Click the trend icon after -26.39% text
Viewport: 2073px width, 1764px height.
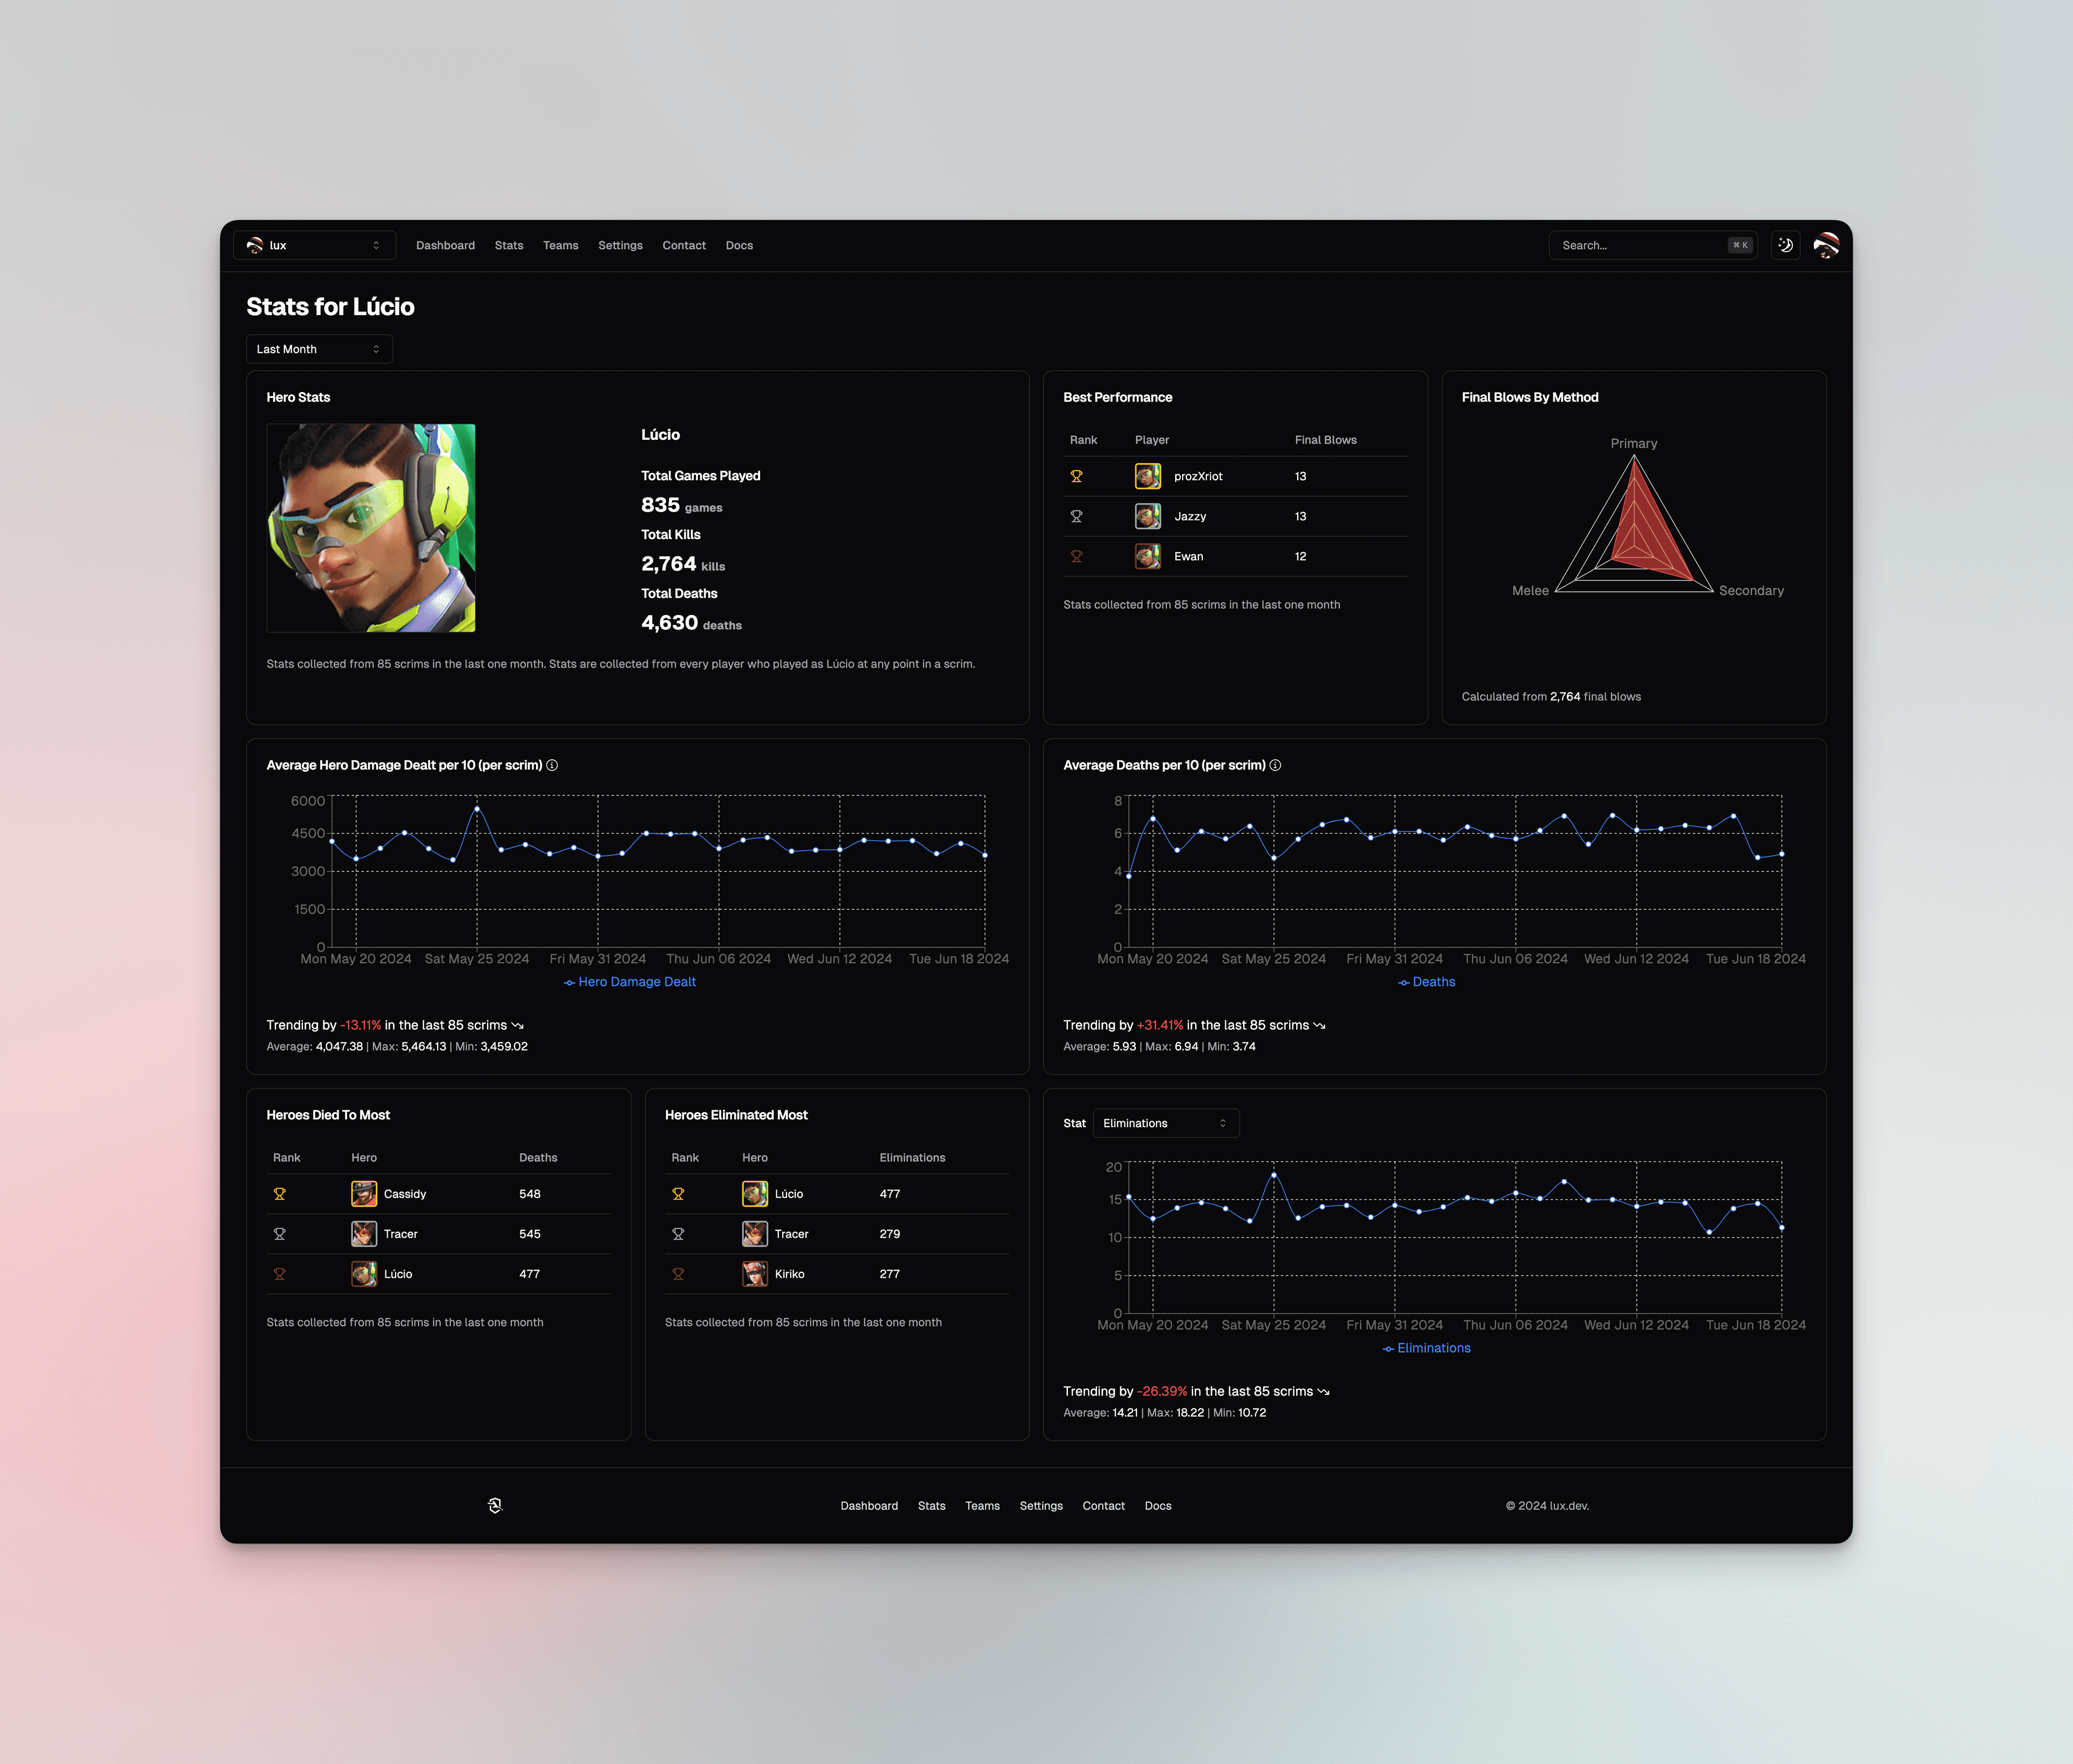(1324, 1391)
